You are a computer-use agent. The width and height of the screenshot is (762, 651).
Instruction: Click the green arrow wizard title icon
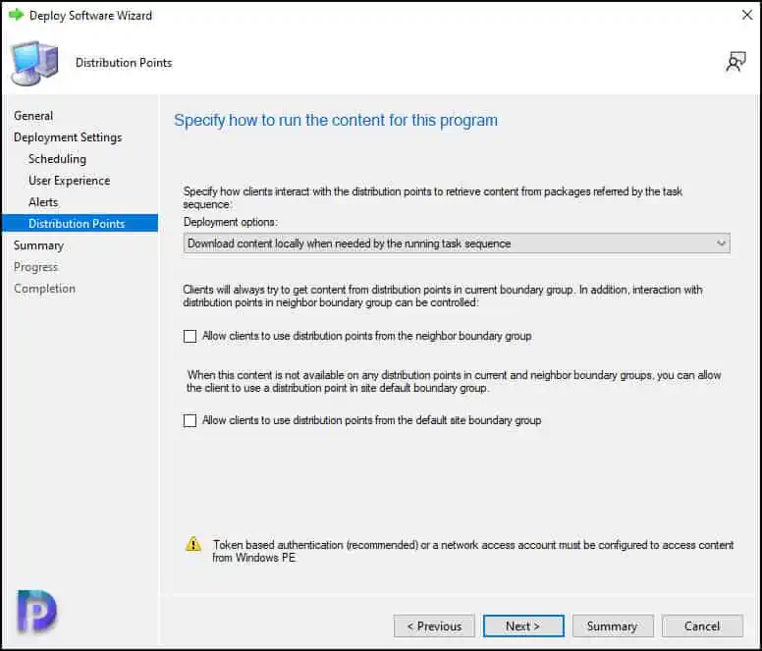pyautogui.click(x=16, y=15)
